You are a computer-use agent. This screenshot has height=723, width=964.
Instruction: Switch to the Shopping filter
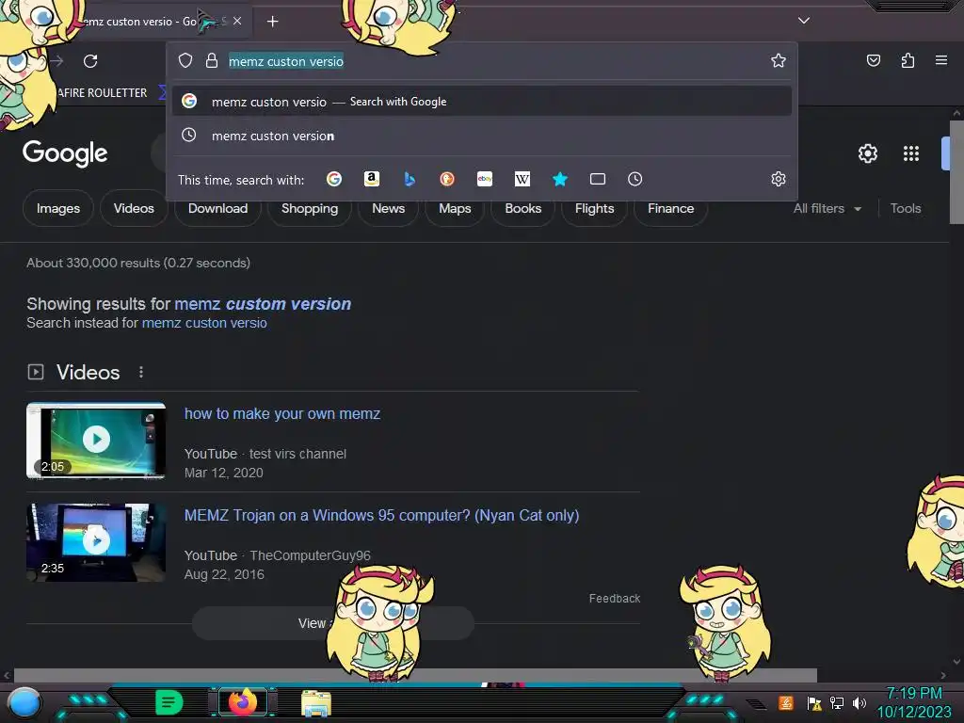tap(309, 208)
